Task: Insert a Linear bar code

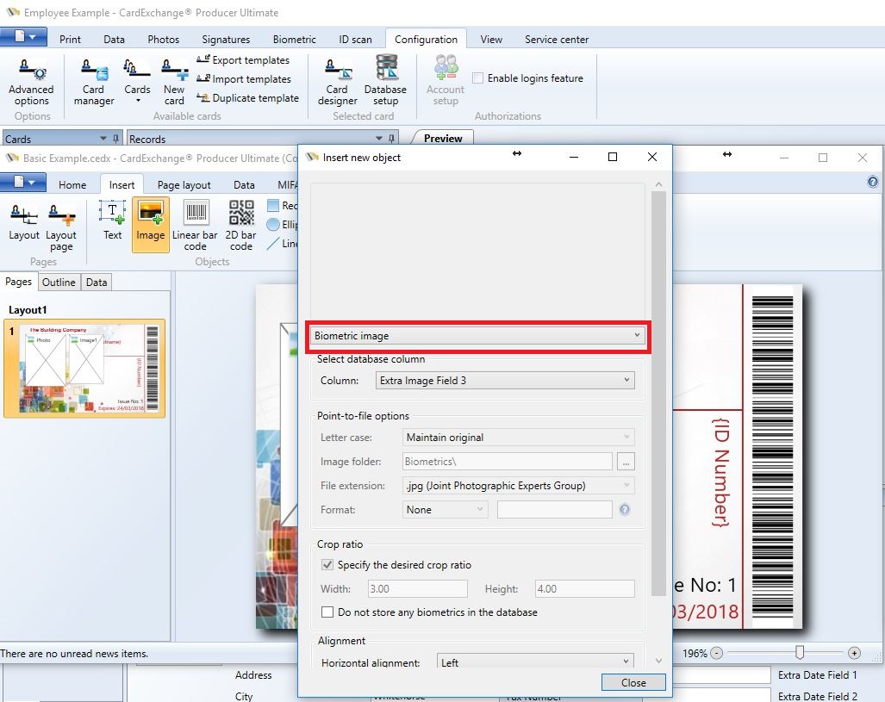Action: coord(195,225)
